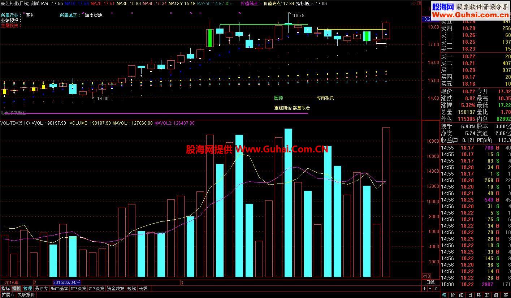The image size is (511, 298).
Task: Switch to the 笔 tab in quote panel
Action: tap(444, 295)
